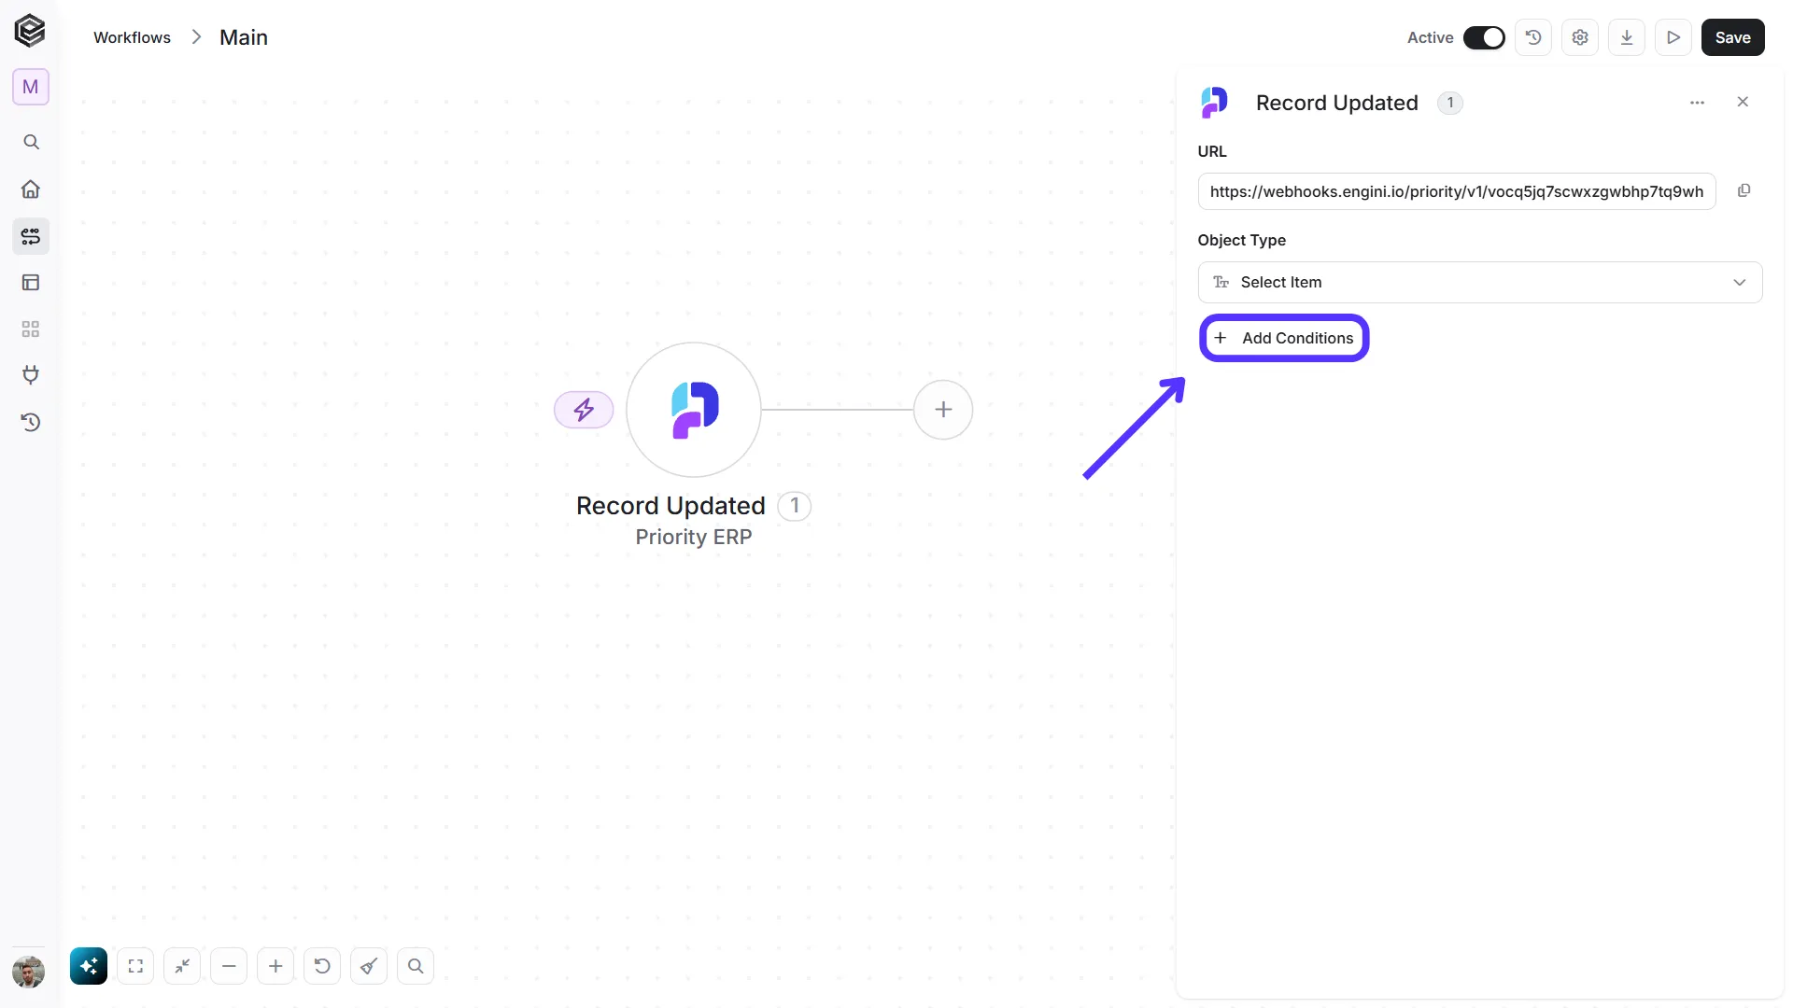Image resolution: width=1793 pixels, height=1008 pixels.
Task: Copy the webhook URL
Action: click(x=1744, y=190)
